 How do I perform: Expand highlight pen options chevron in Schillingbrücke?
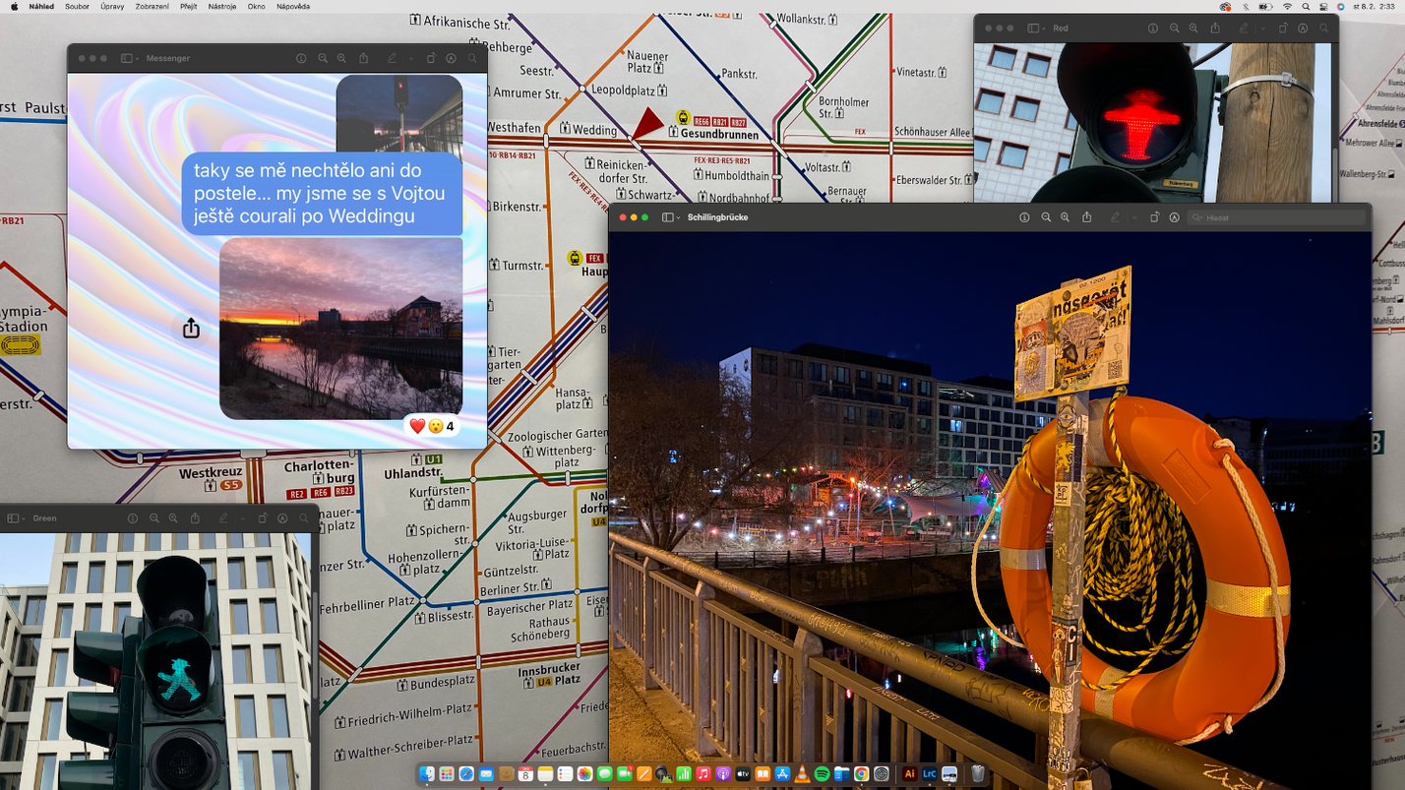coord(1134,217)
